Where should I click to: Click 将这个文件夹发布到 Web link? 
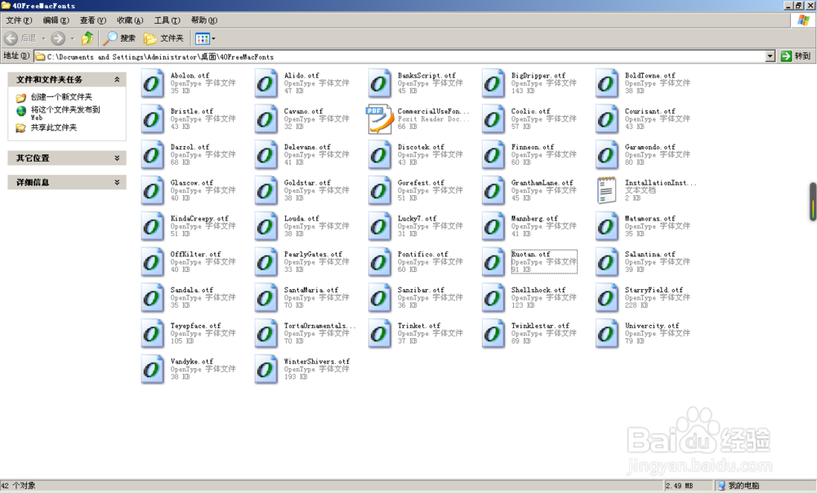65,113
